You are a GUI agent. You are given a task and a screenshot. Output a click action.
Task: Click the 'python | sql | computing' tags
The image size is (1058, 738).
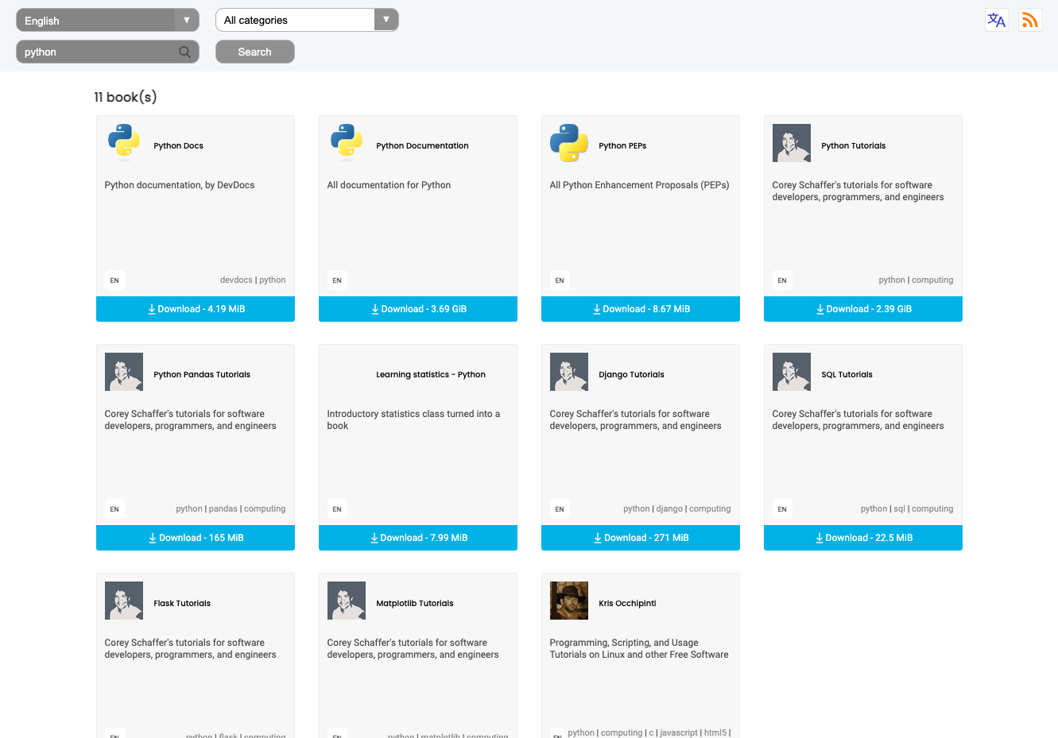click(x=907, y=509)
